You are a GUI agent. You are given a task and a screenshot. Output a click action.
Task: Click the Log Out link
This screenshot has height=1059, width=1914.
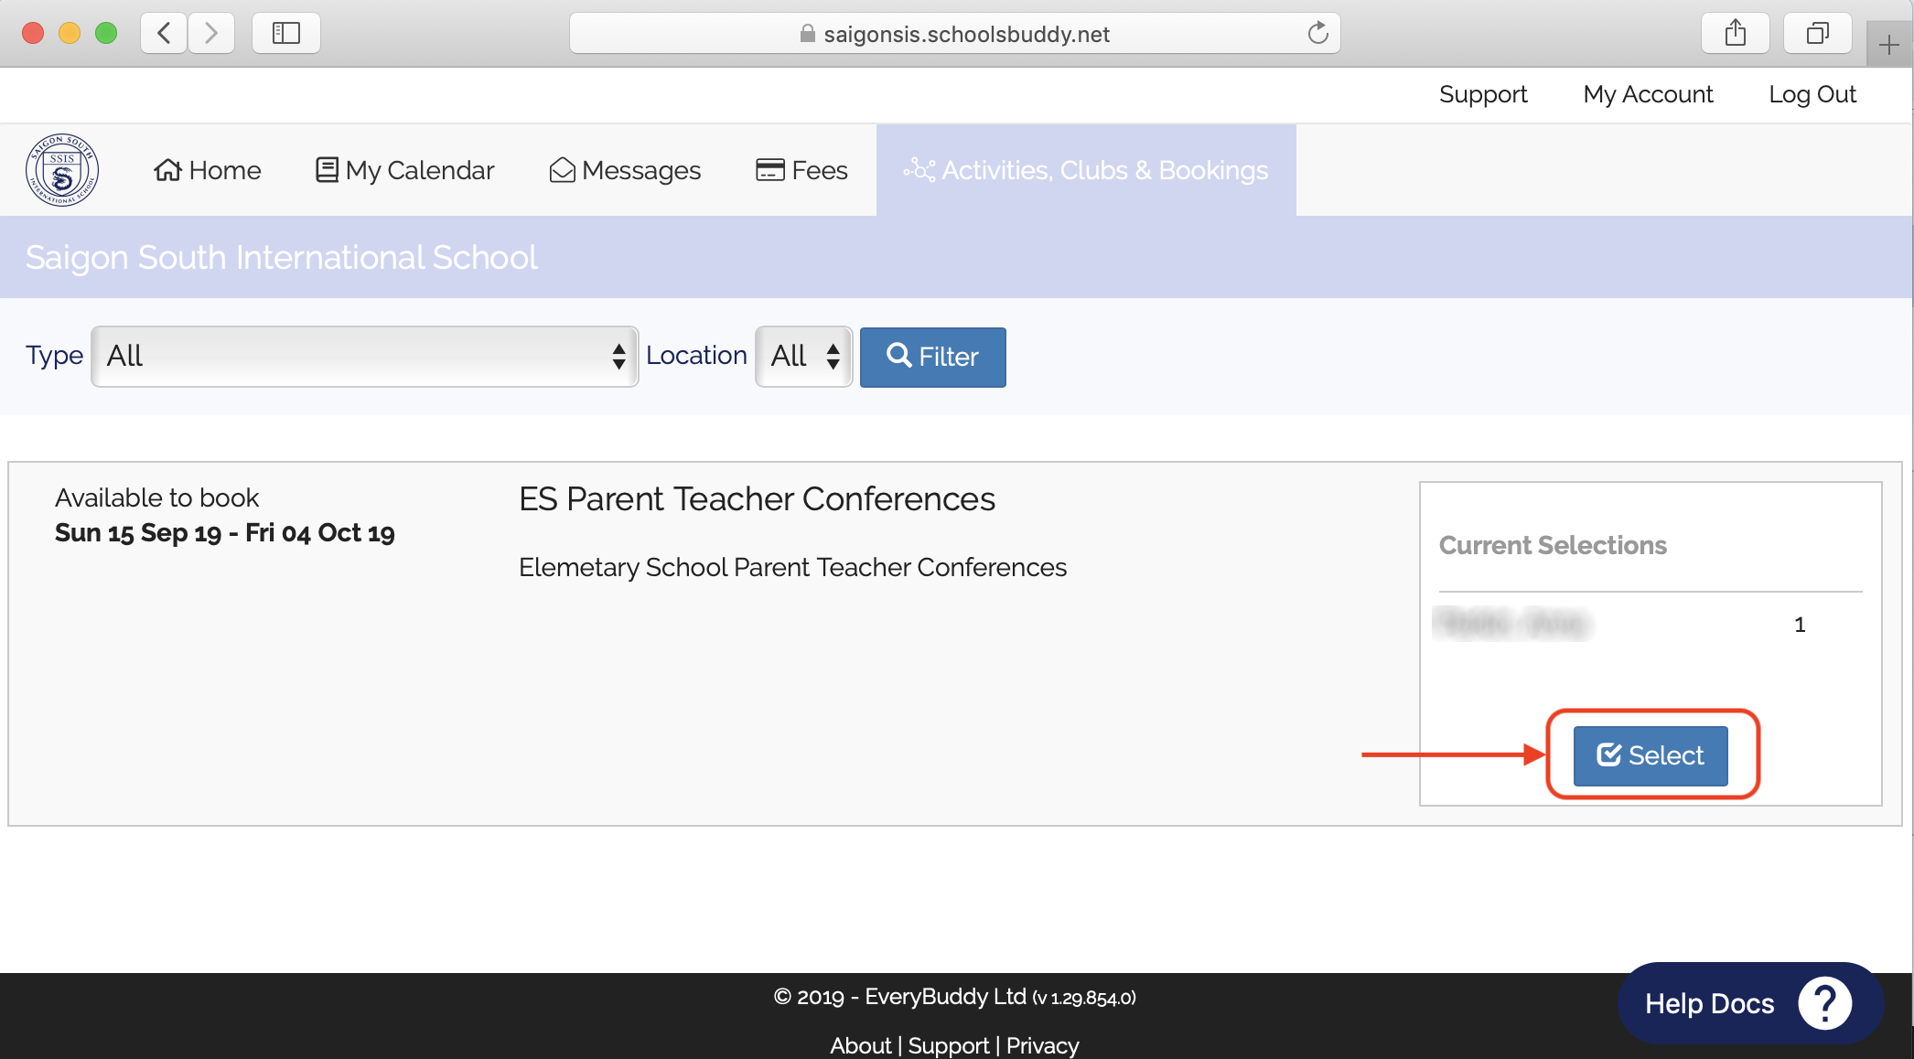pyautogui.click(x=1812, y=94)
